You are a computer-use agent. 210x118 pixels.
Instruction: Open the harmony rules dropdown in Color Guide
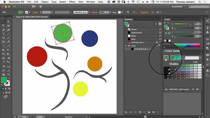point(200,57)
